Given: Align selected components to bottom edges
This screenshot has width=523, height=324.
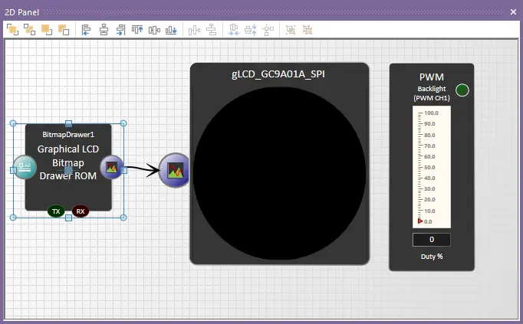Looking at the screenshot, I should click(172, 30).
